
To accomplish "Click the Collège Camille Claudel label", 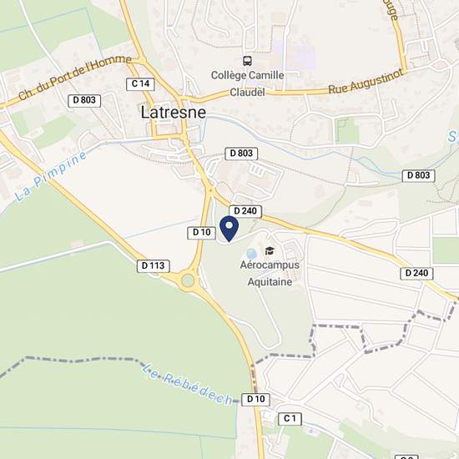I will coord(248,83).
